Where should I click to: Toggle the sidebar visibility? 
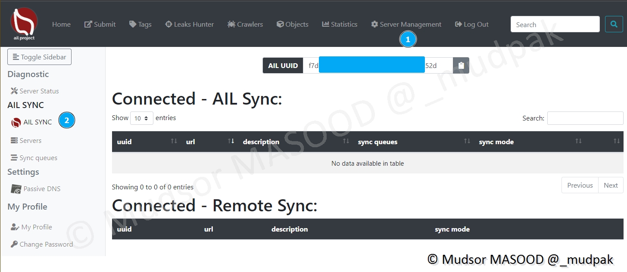(x=39, y=57)
